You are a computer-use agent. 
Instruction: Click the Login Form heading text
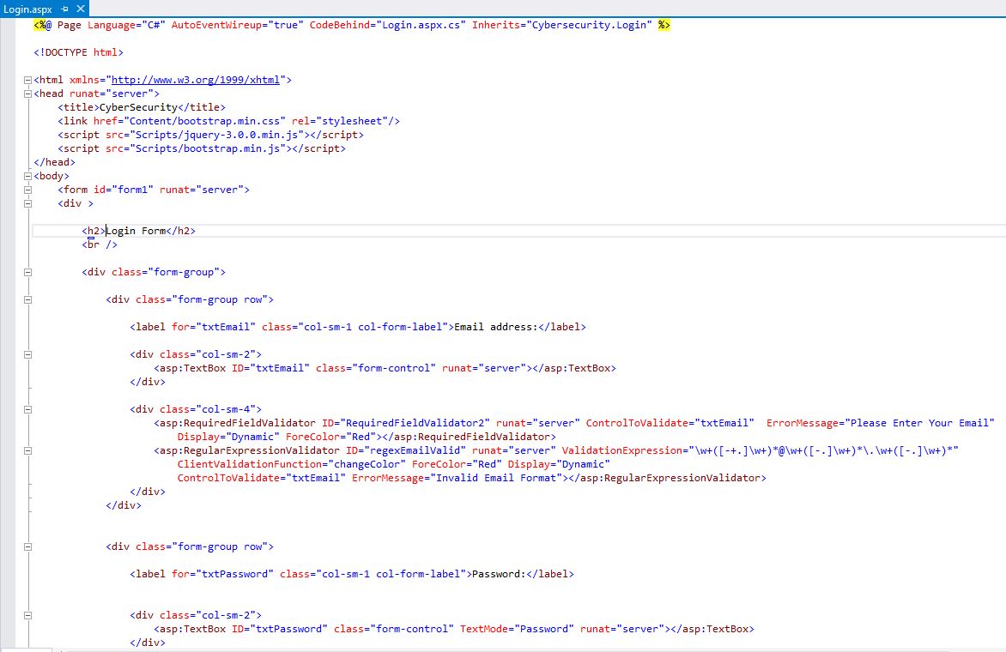tap(135, 231)
